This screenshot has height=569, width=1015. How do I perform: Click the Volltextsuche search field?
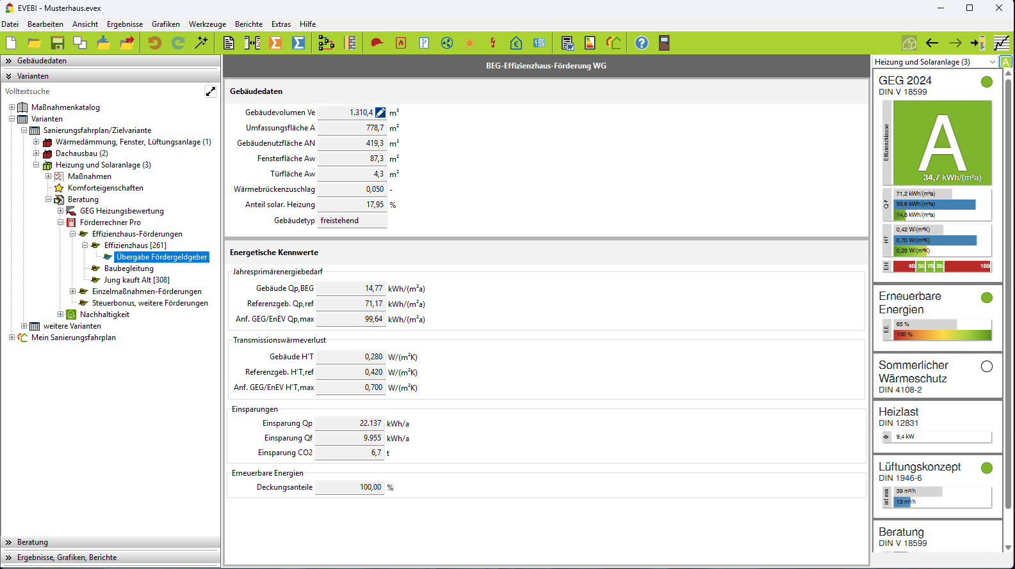(x=102, y=91)
